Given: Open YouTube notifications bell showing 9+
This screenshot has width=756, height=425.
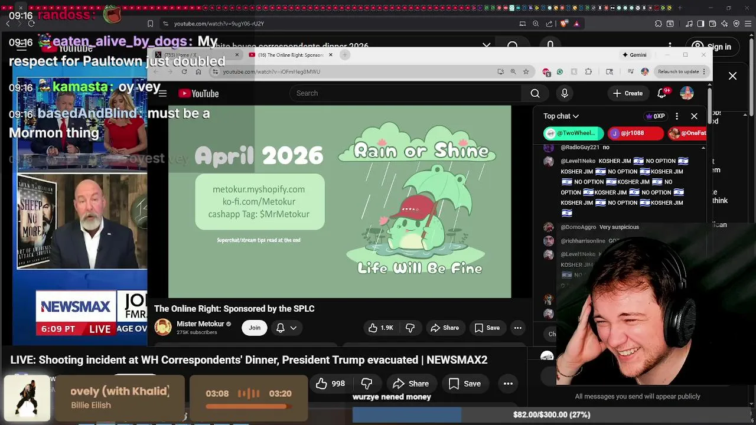Looking at the screenshot, I should pos(663,93).
